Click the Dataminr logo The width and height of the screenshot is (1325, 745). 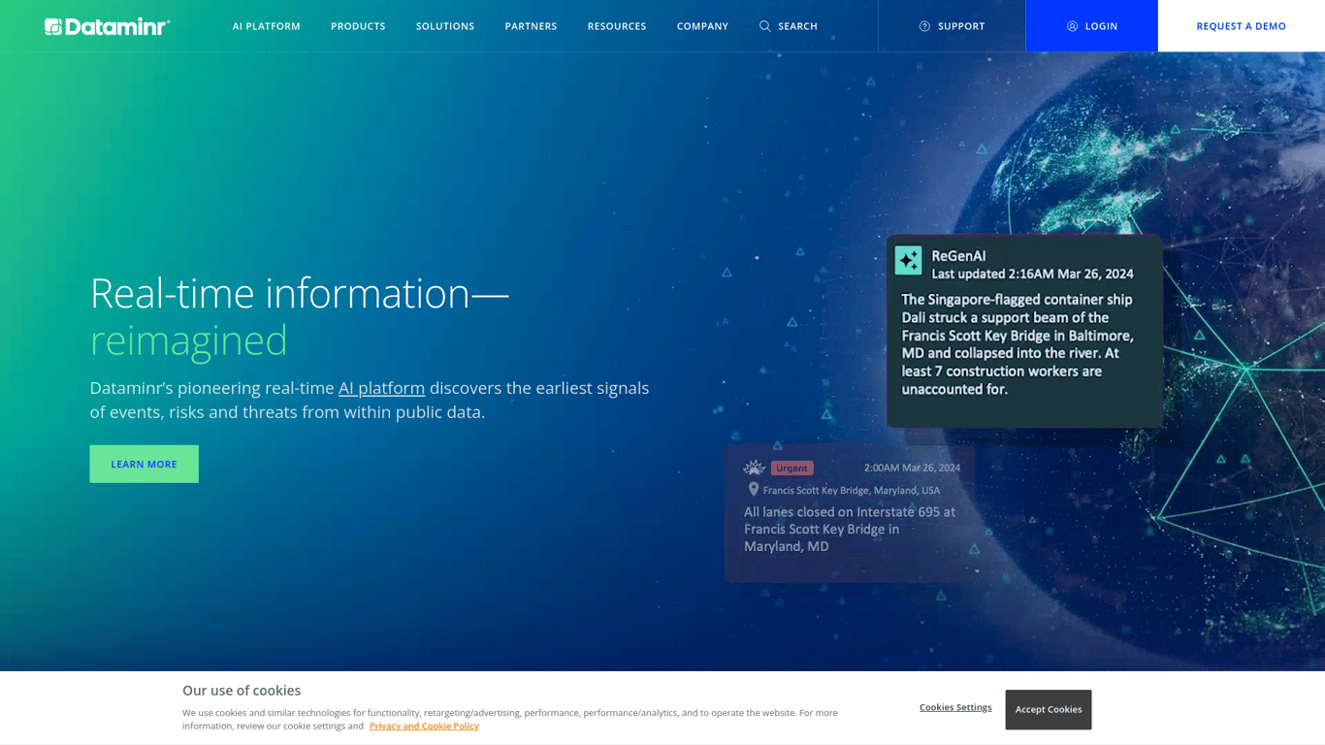click(x=108, y=26)
